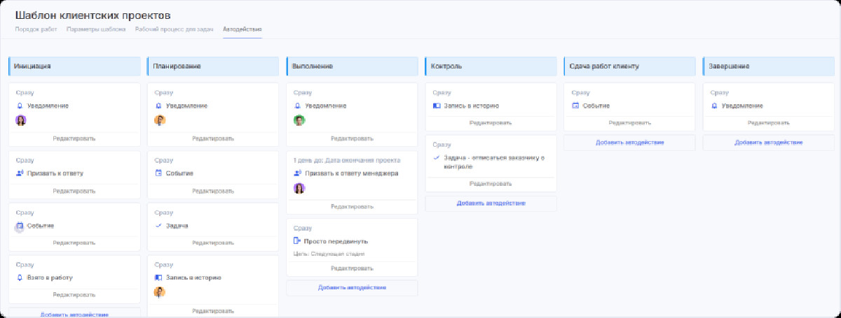Click user avatar in Выполнение Уведомление card
Screen dimensions: 841x318
point(299,120)
